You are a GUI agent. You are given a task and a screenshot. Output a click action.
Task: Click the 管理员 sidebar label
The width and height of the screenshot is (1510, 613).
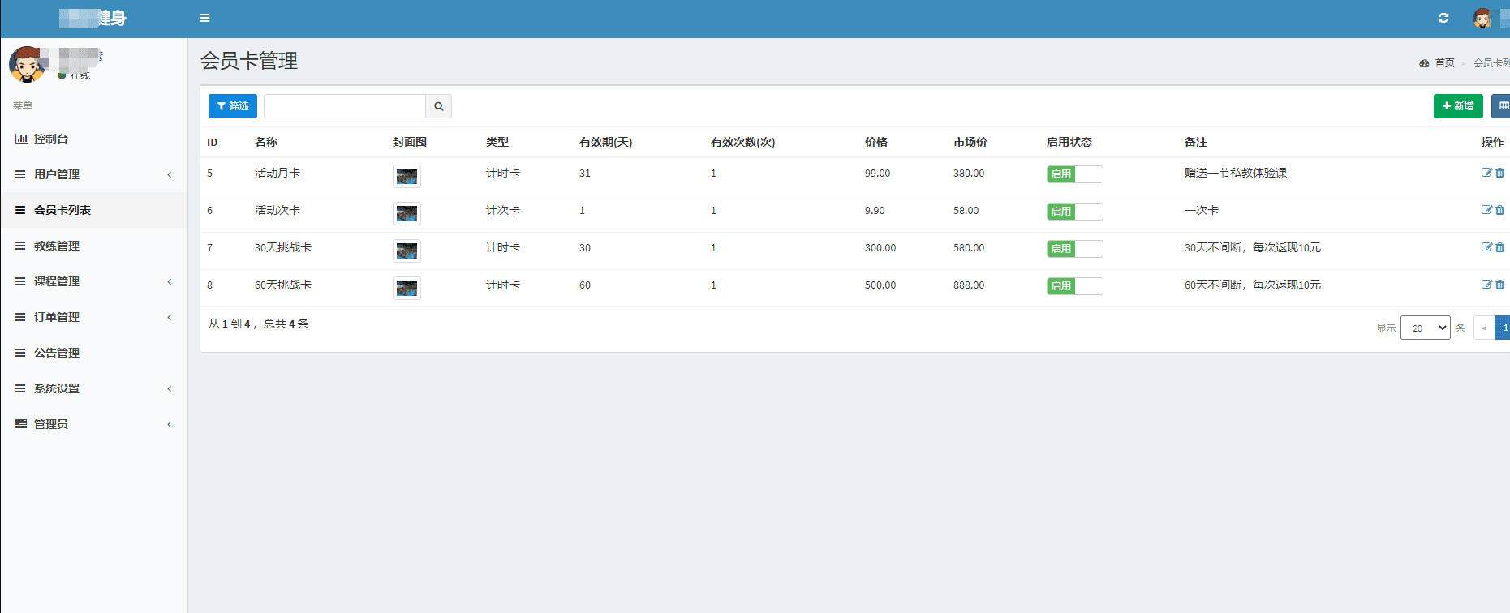point(51,424)
